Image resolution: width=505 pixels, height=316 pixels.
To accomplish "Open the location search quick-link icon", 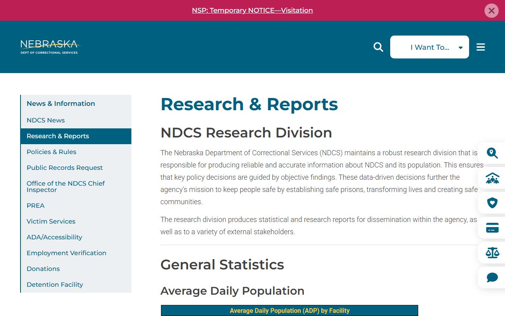I will coord(492,153).
